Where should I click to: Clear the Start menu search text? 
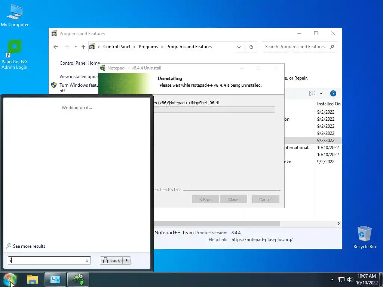87,260
